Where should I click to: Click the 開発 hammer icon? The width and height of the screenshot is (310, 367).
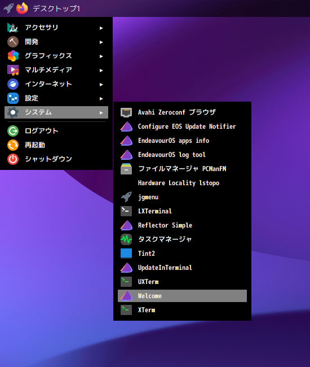tap(13, 42)
